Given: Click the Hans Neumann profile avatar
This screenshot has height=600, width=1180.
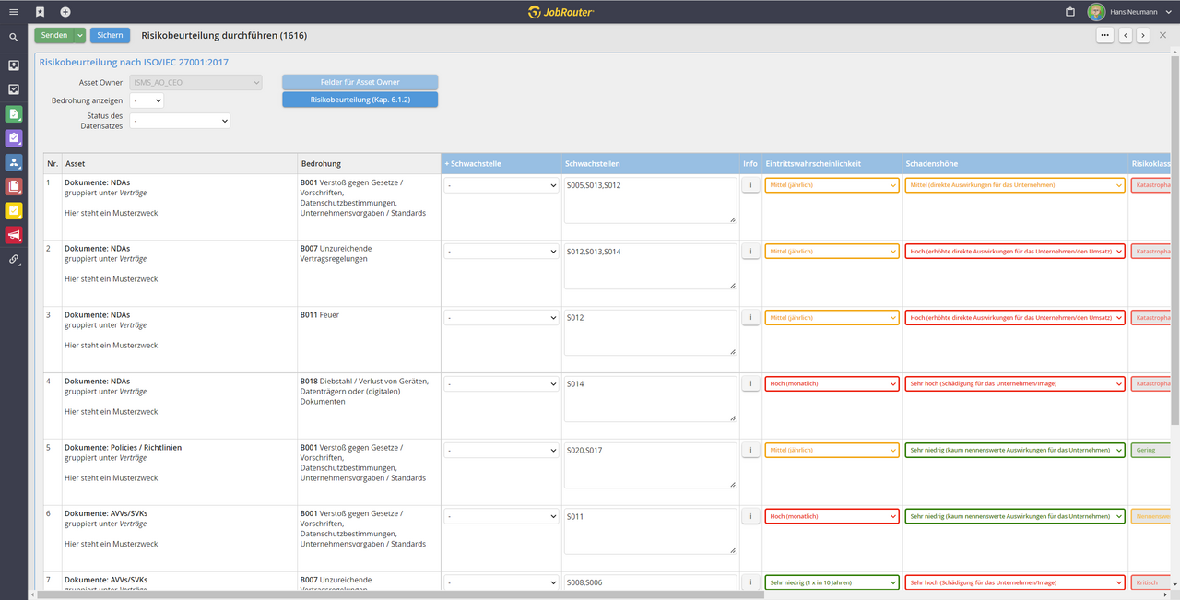Looking at the screenshot, I should point(1096,12).
